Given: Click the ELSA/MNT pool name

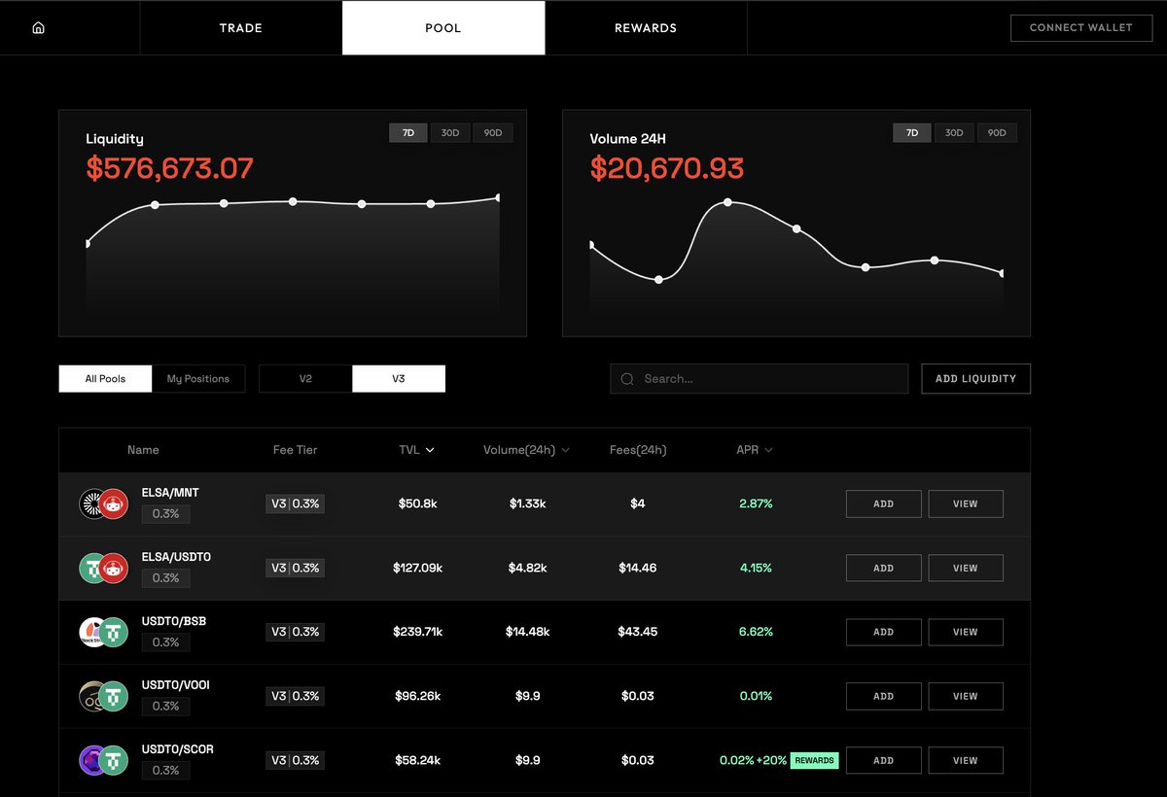Looking at the screenshot, I should point(170,493).
